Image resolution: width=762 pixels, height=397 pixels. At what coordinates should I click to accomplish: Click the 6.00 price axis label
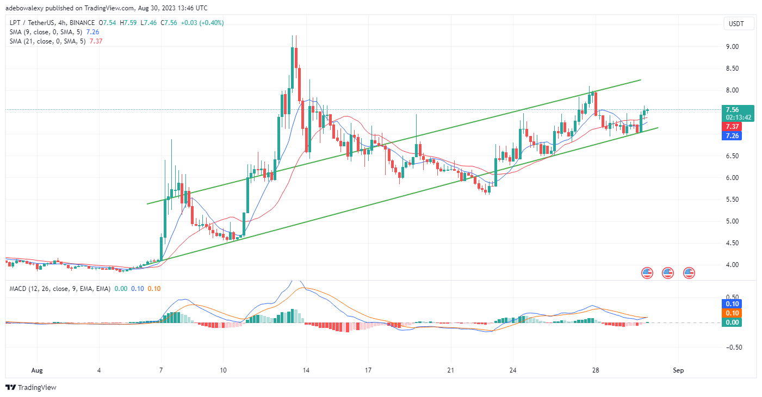click(x=732, y=178)
